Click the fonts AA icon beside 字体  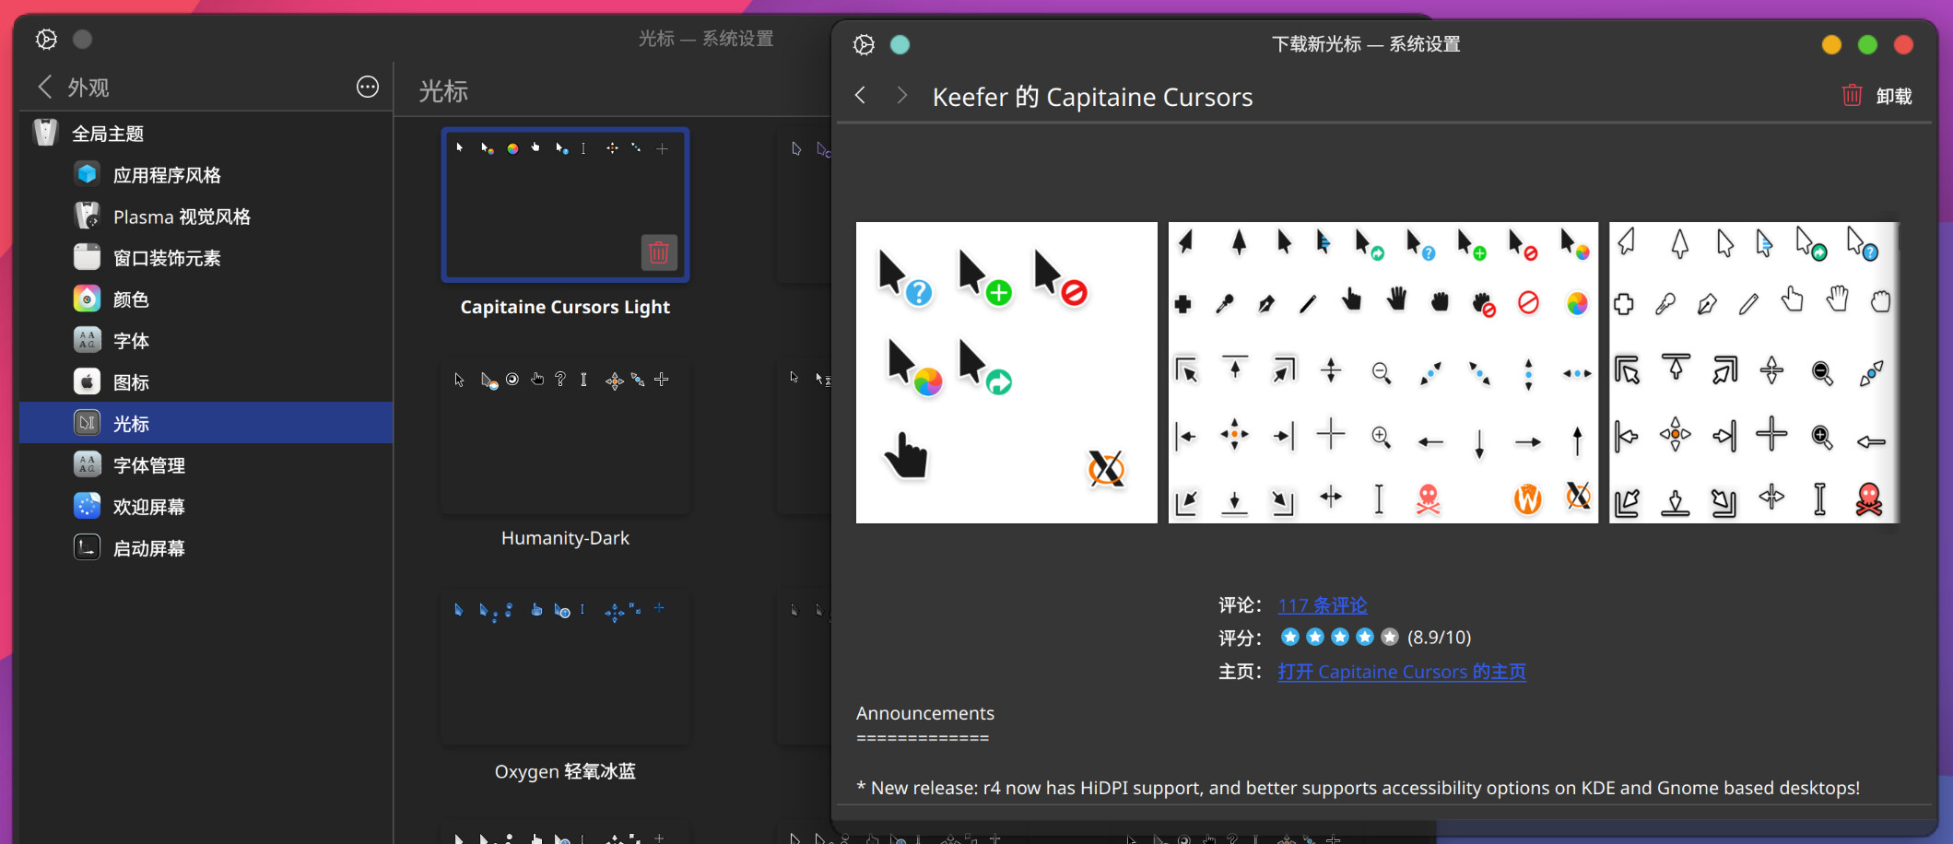click(87, 340)
